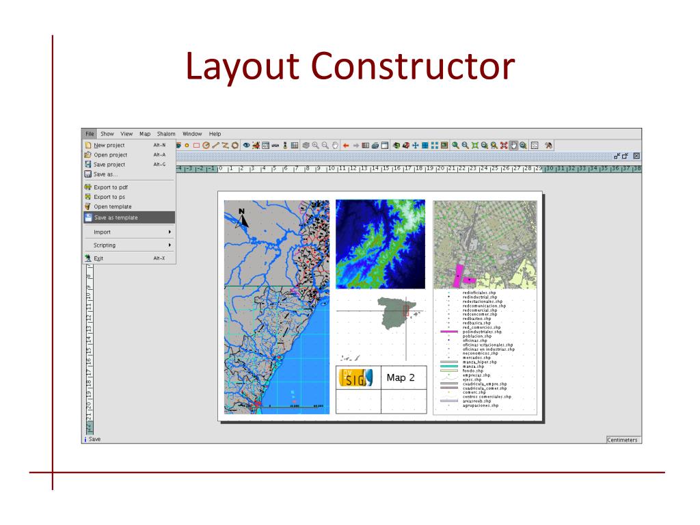This screenshot has width=700, height=525.
Task: Open the Show menu
Action: 107,134
